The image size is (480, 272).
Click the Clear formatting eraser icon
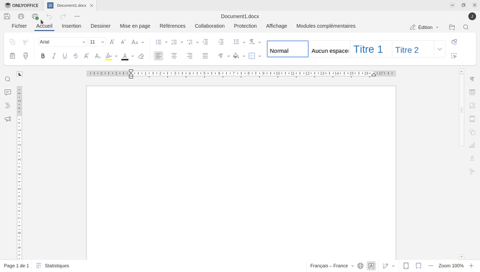click(141, 56)
